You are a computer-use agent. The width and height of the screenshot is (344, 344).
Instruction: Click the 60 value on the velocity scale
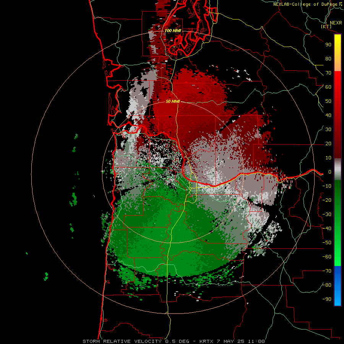(328, 87)
